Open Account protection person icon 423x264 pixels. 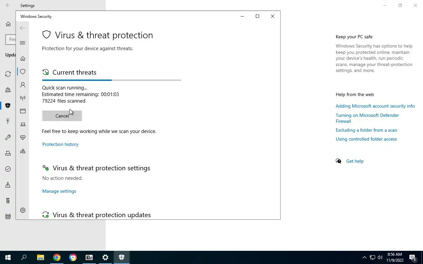click(23, 85)
